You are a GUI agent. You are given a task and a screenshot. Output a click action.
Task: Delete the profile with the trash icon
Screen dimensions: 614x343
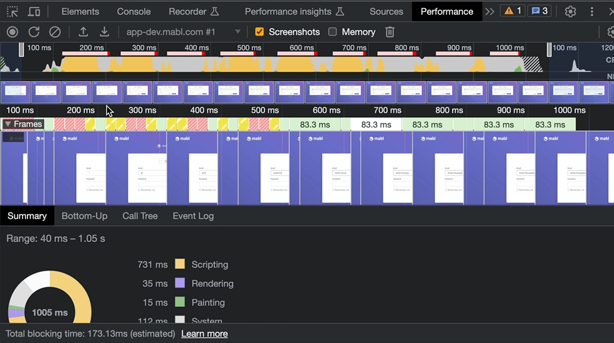click(x=390, y=32)
